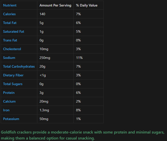Select the Total Fat nutrient label
Viewport: 167px width, 141px height.
point(10,23)
